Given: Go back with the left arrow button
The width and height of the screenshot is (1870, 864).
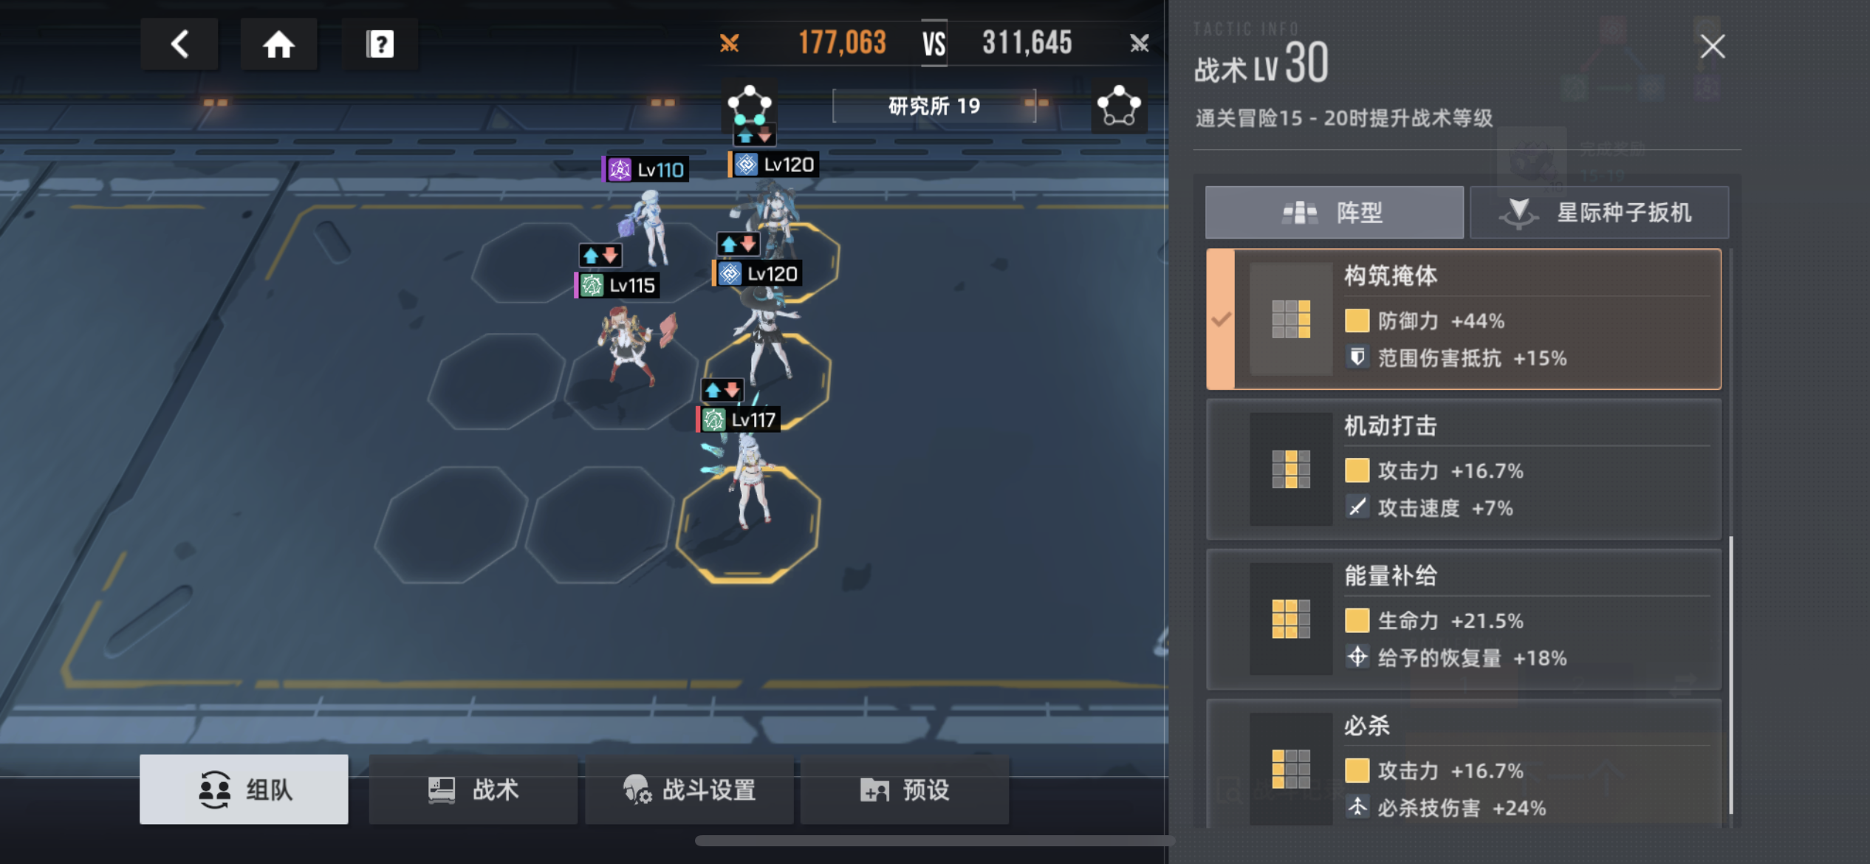Looking at the screenshot, I should pyautogui.click(x=179, y=44).
